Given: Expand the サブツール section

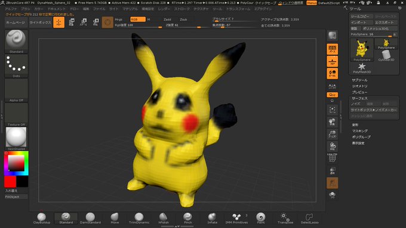Looking at the screenshot, I should coord(359,80).
